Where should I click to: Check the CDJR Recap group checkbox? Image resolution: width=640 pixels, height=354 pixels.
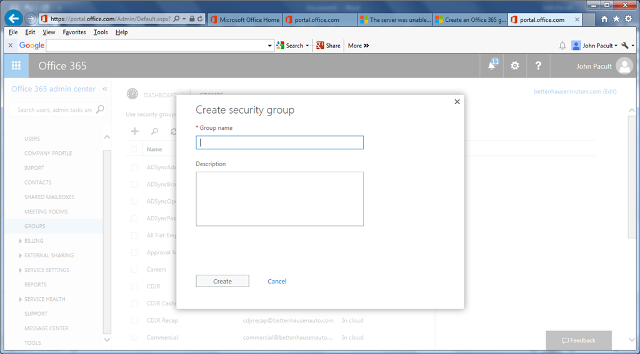click(x=134, y=320)
